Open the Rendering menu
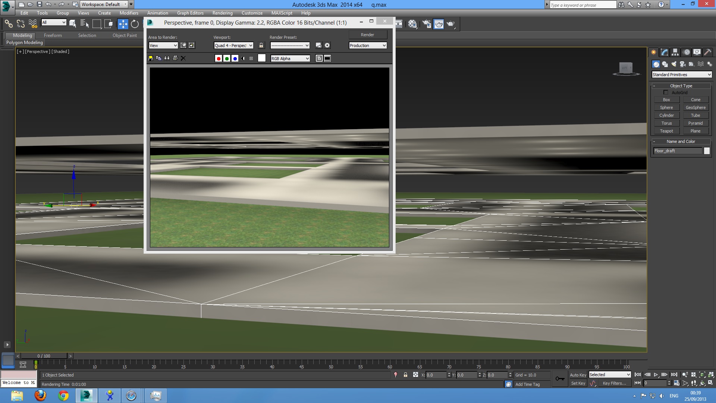716x403 pixels. (222, 13)
